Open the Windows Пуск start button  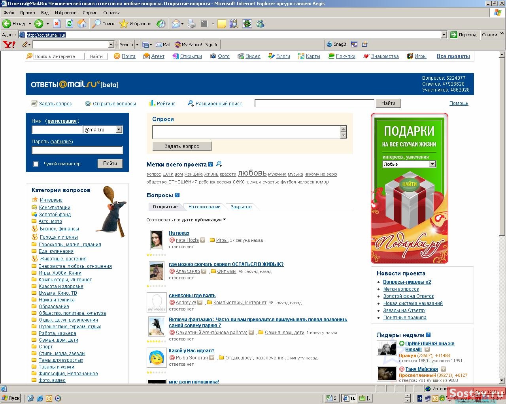point(11,398)
